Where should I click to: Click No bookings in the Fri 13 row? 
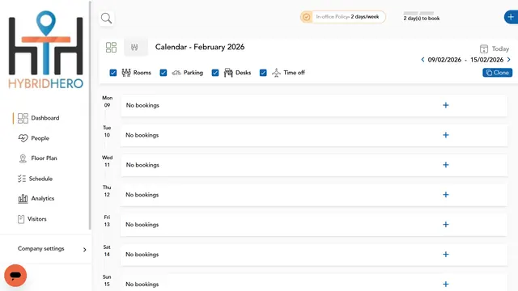(x=142, y=225)
